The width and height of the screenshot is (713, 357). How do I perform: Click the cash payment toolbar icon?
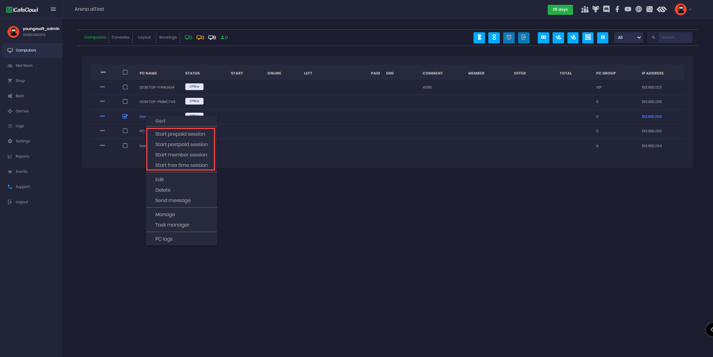coord(543,37)
